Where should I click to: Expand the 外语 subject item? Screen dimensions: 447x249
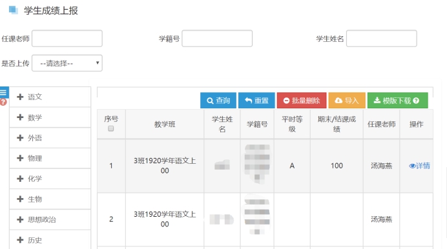[50, 138]
